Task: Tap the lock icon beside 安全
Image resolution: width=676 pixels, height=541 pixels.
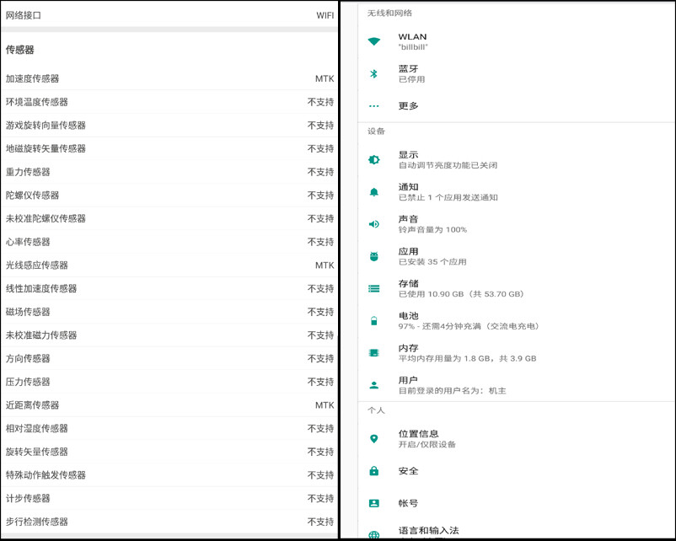Action: point(373,471)
